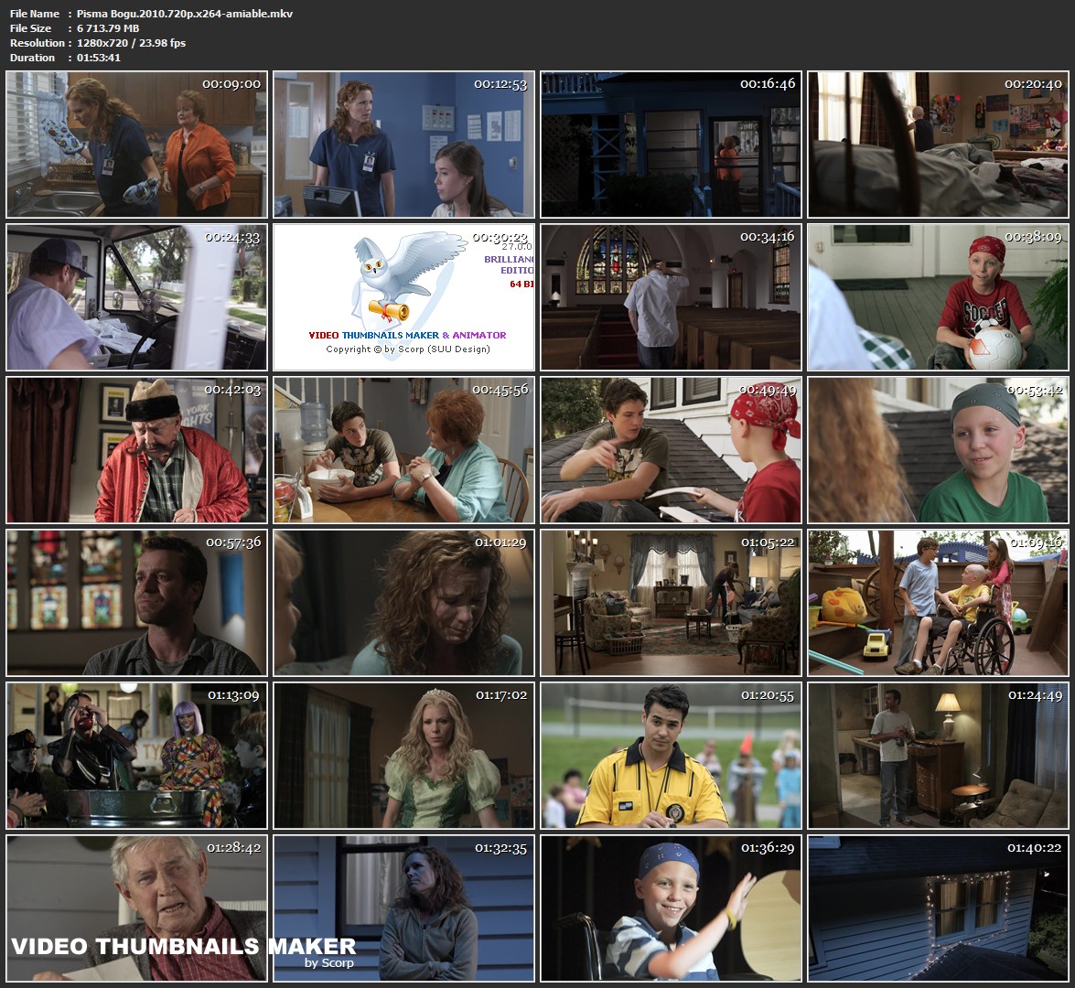
Task: Open the wheelchair scene at 01:09:16
Action: [x=938, y=603]
